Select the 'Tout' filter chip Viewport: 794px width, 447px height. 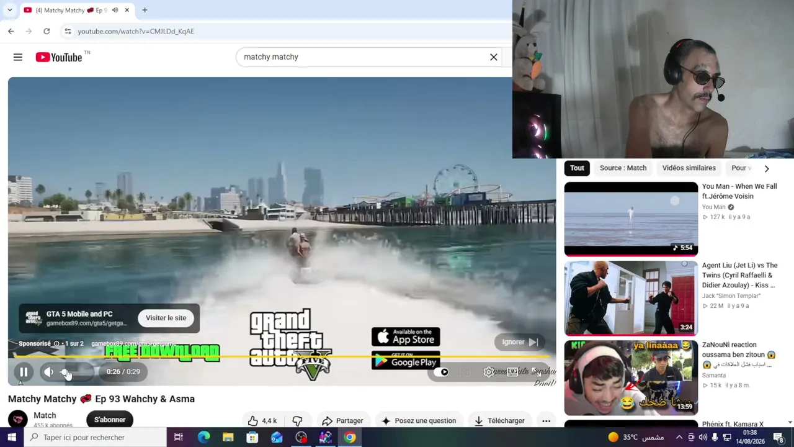click(577, 168)
